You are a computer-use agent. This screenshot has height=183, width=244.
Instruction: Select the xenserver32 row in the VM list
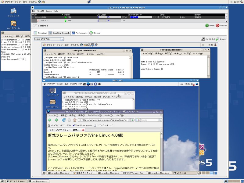(128, 17)
